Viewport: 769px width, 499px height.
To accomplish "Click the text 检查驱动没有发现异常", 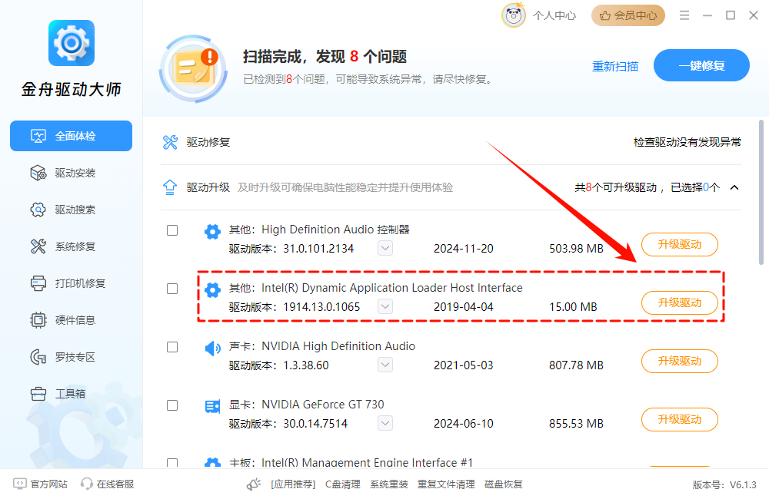I will tap(687, 142).
